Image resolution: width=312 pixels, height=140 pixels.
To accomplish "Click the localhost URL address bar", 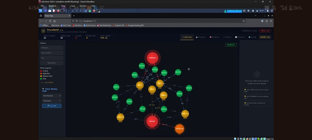I will point(158,21).
